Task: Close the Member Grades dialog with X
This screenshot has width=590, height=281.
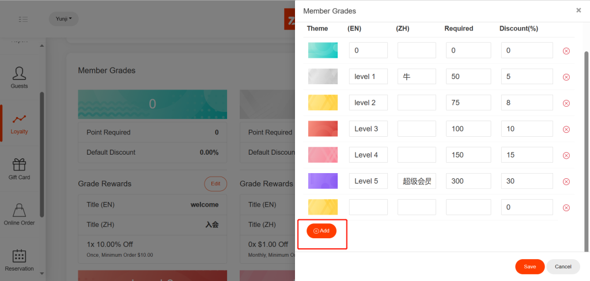Action: 578,10
